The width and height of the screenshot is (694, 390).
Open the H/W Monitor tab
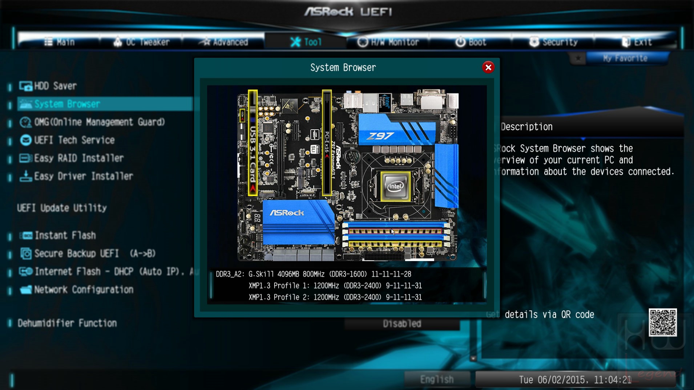[x=388, y=42]
